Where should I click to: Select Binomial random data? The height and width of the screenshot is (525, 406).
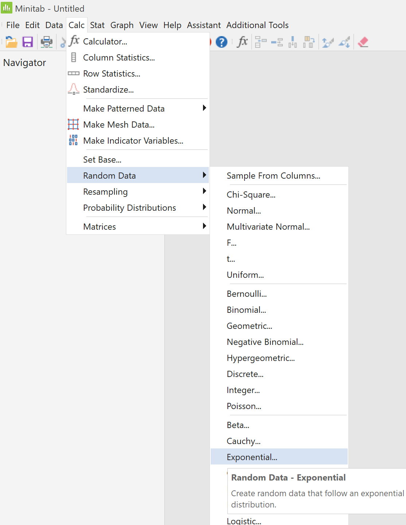[279, 310]
